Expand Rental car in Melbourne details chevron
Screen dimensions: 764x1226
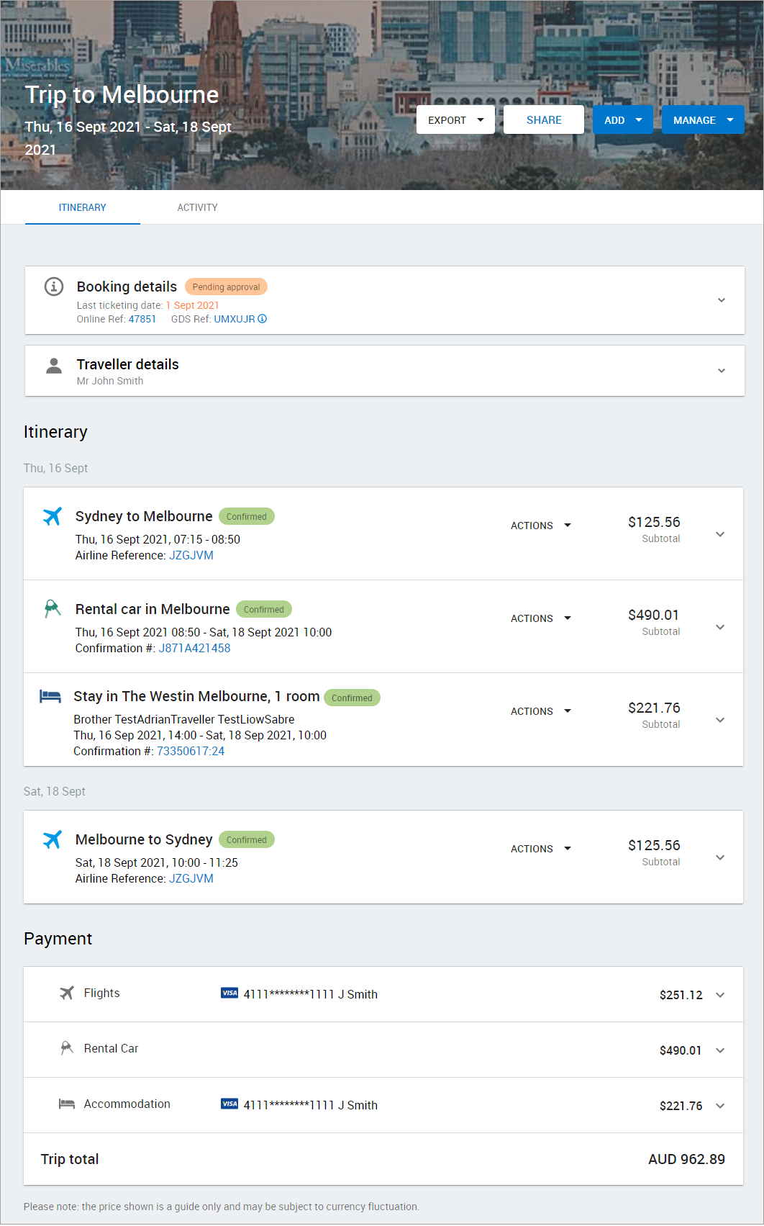coord(720,627)
